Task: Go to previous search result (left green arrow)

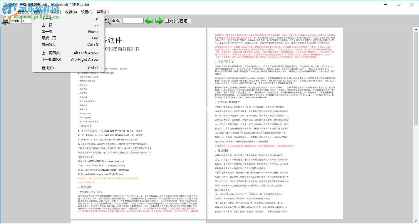Action: point(149,21)
